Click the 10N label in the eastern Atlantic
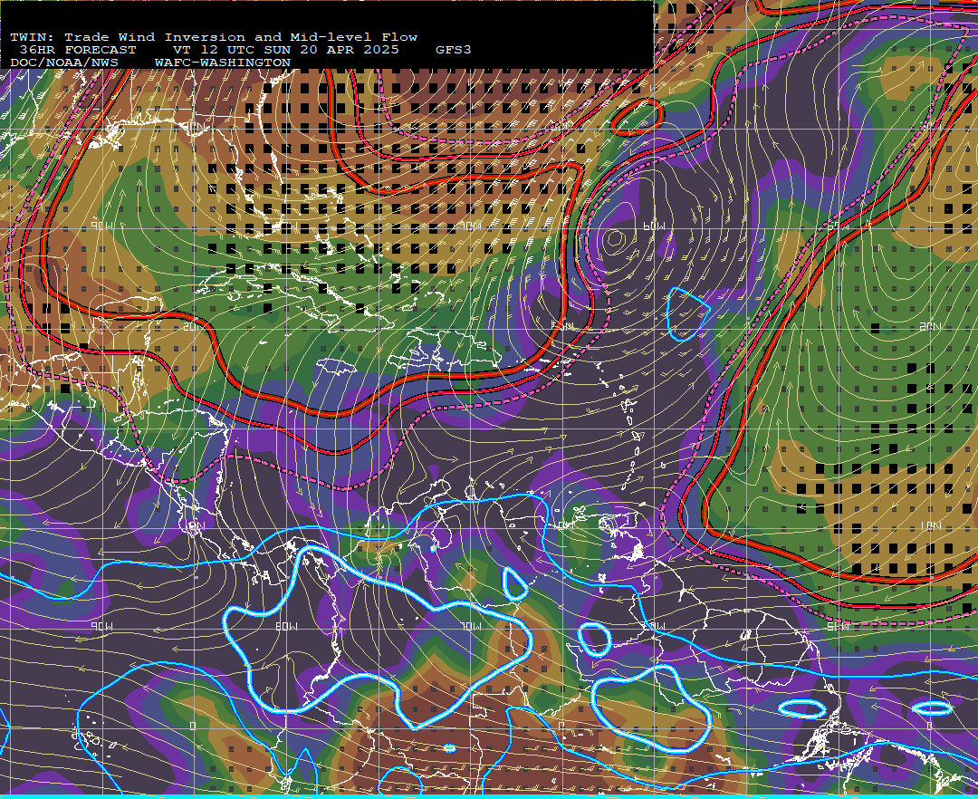The height and width of the screenshot is (799, 978). [930, 525]
